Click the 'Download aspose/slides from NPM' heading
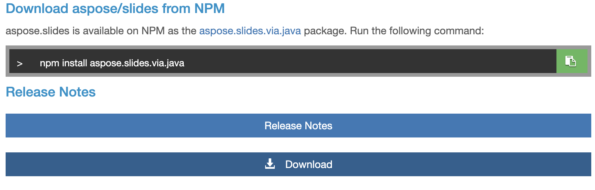This screenshot has width=595, height=190. pyautogui.click(x=115, y=9)
